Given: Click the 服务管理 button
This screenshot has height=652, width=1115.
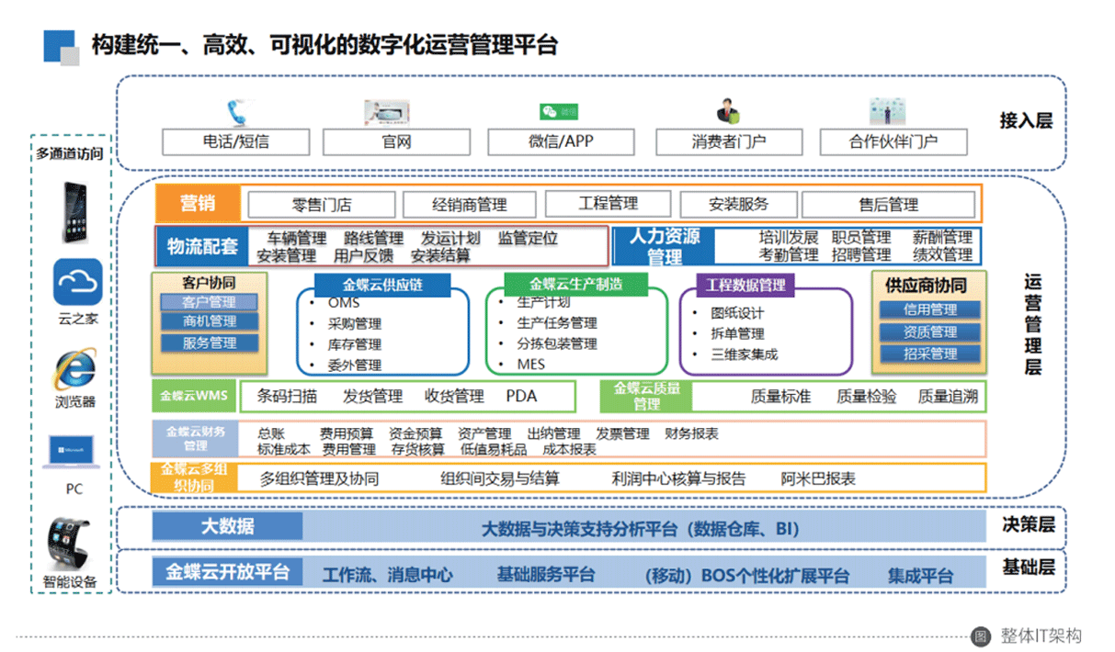Looking at the screenshot, I should 210,343.
